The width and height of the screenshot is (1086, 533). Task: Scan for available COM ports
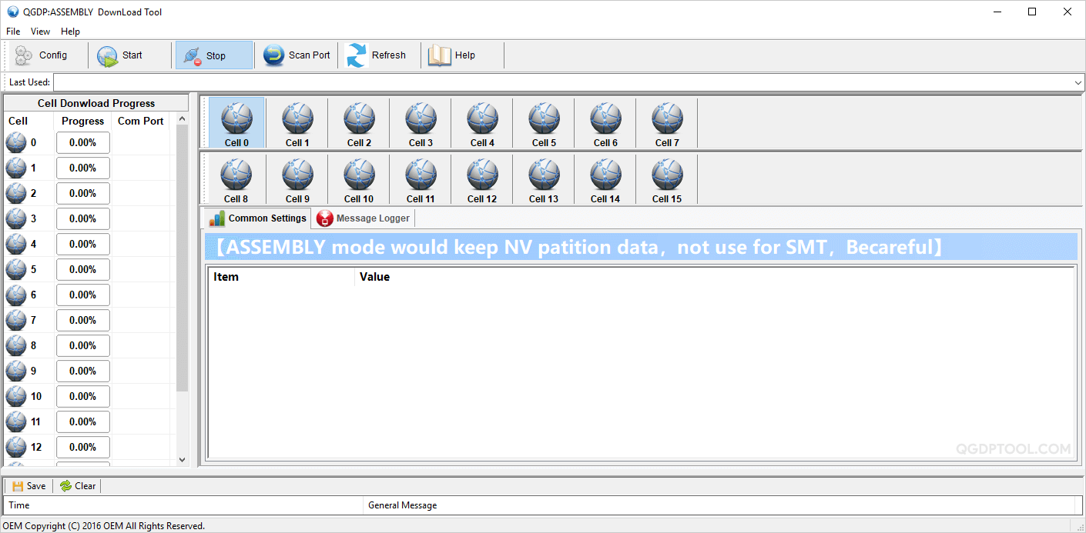tap(297, 55)
